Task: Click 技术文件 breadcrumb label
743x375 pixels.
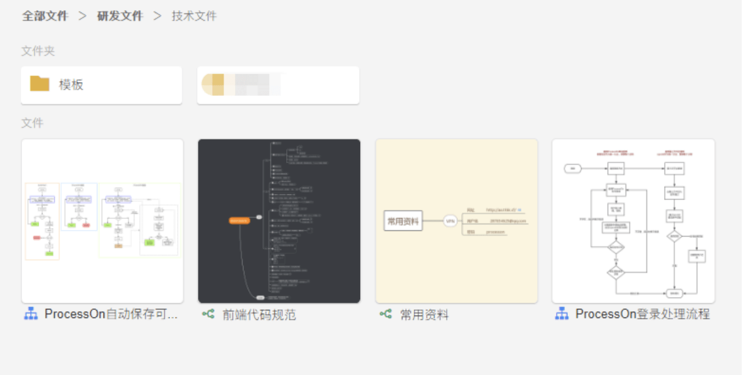Action: pos(195,16)
